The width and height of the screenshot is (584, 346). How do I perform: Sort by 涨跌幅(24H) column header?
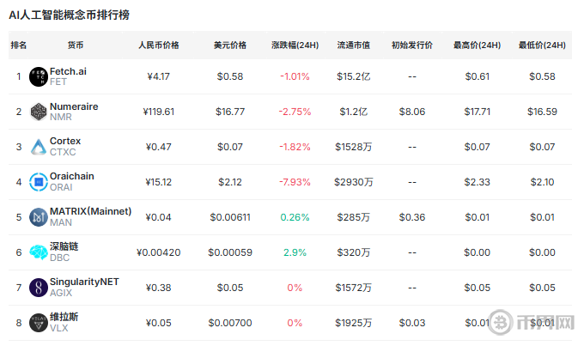click(x=295, y=45)
